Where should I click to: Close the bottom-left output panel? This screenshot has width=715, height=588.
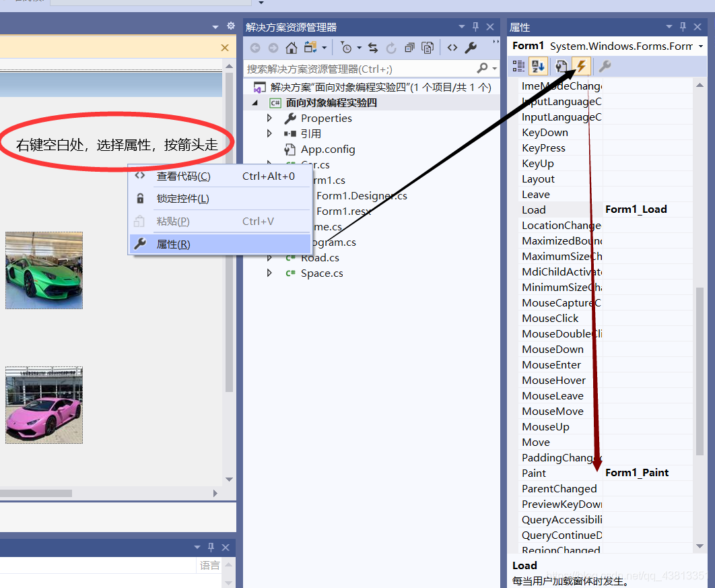(226, 548)
